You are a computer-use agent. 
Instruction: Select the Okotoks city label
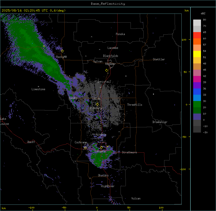point(103,175)
